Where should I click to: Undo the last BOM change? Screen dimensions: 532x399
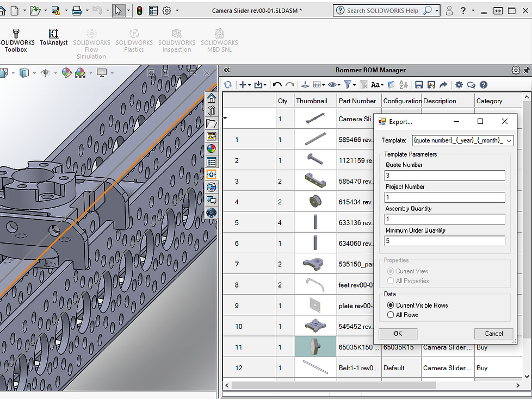[x=276, y=85]
